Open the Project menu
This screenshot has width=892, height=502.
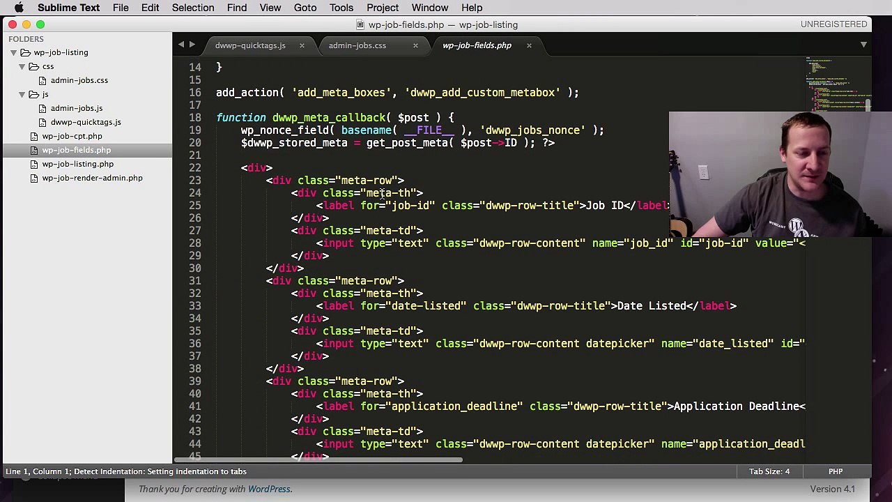pyautogui.click(x=383, y=8)
